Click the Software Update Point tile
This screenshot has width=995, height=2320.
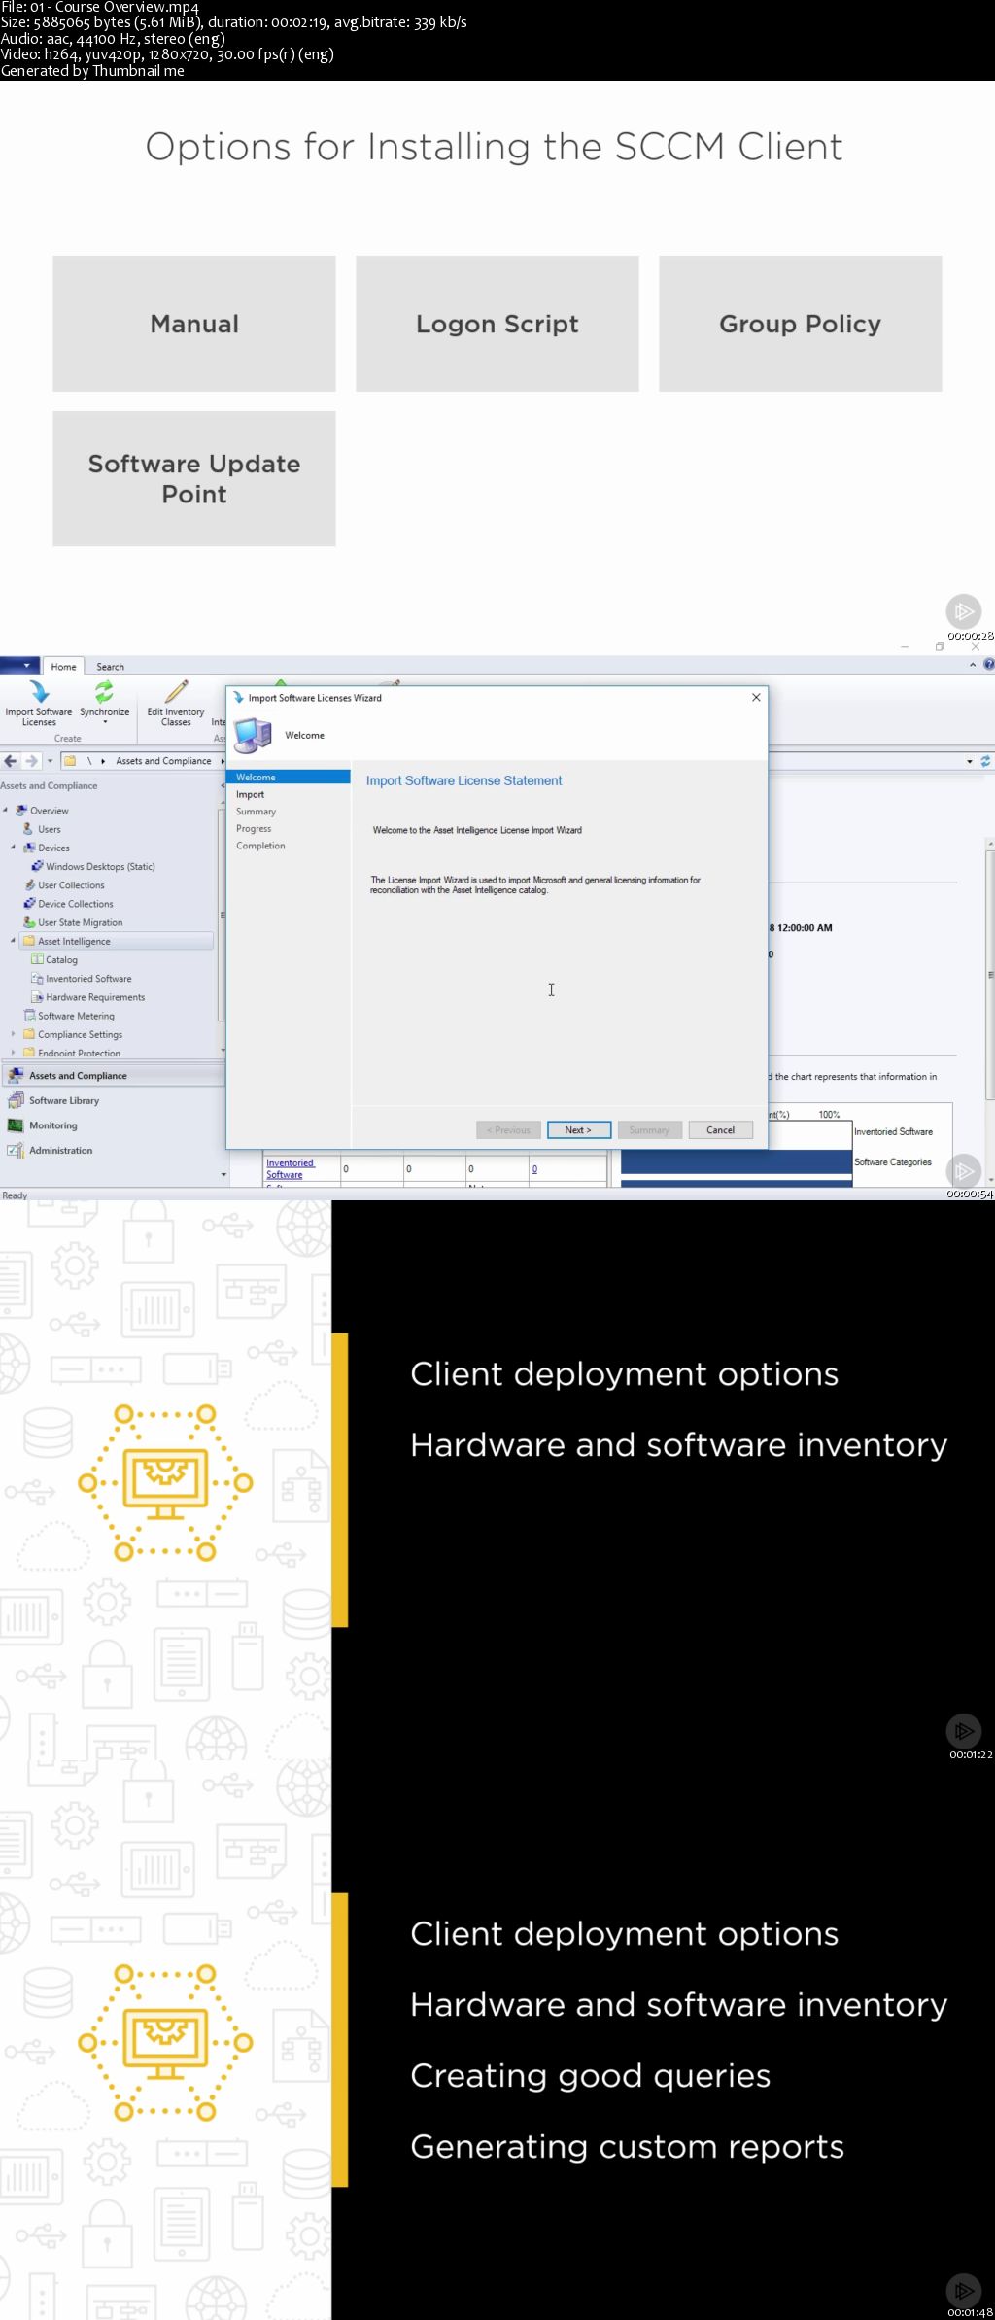click(194, 478)
